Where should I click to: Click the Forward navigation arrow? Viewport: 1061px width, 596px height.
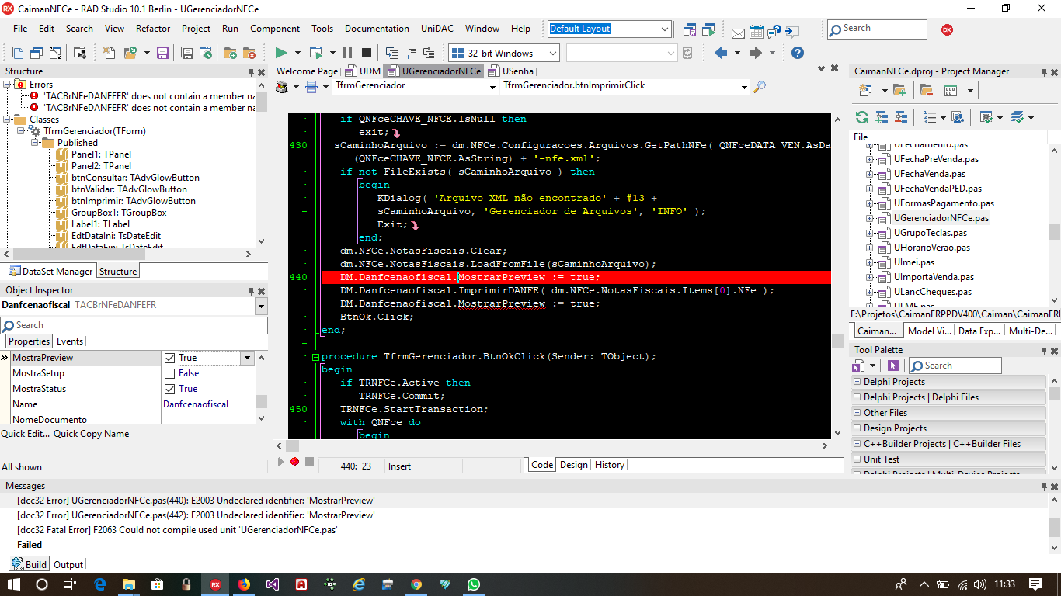tap(755, 53)
